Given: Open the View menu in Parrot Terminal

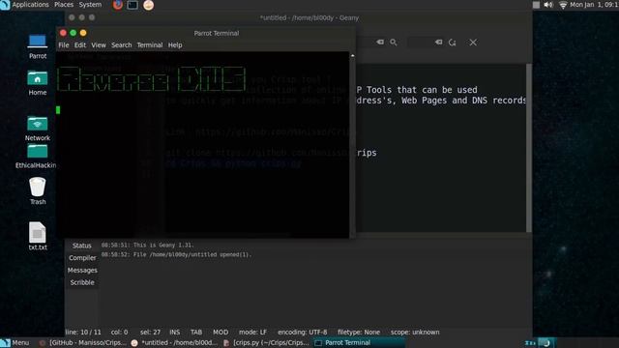Looking at the screenshot, I should pos(99,45).
